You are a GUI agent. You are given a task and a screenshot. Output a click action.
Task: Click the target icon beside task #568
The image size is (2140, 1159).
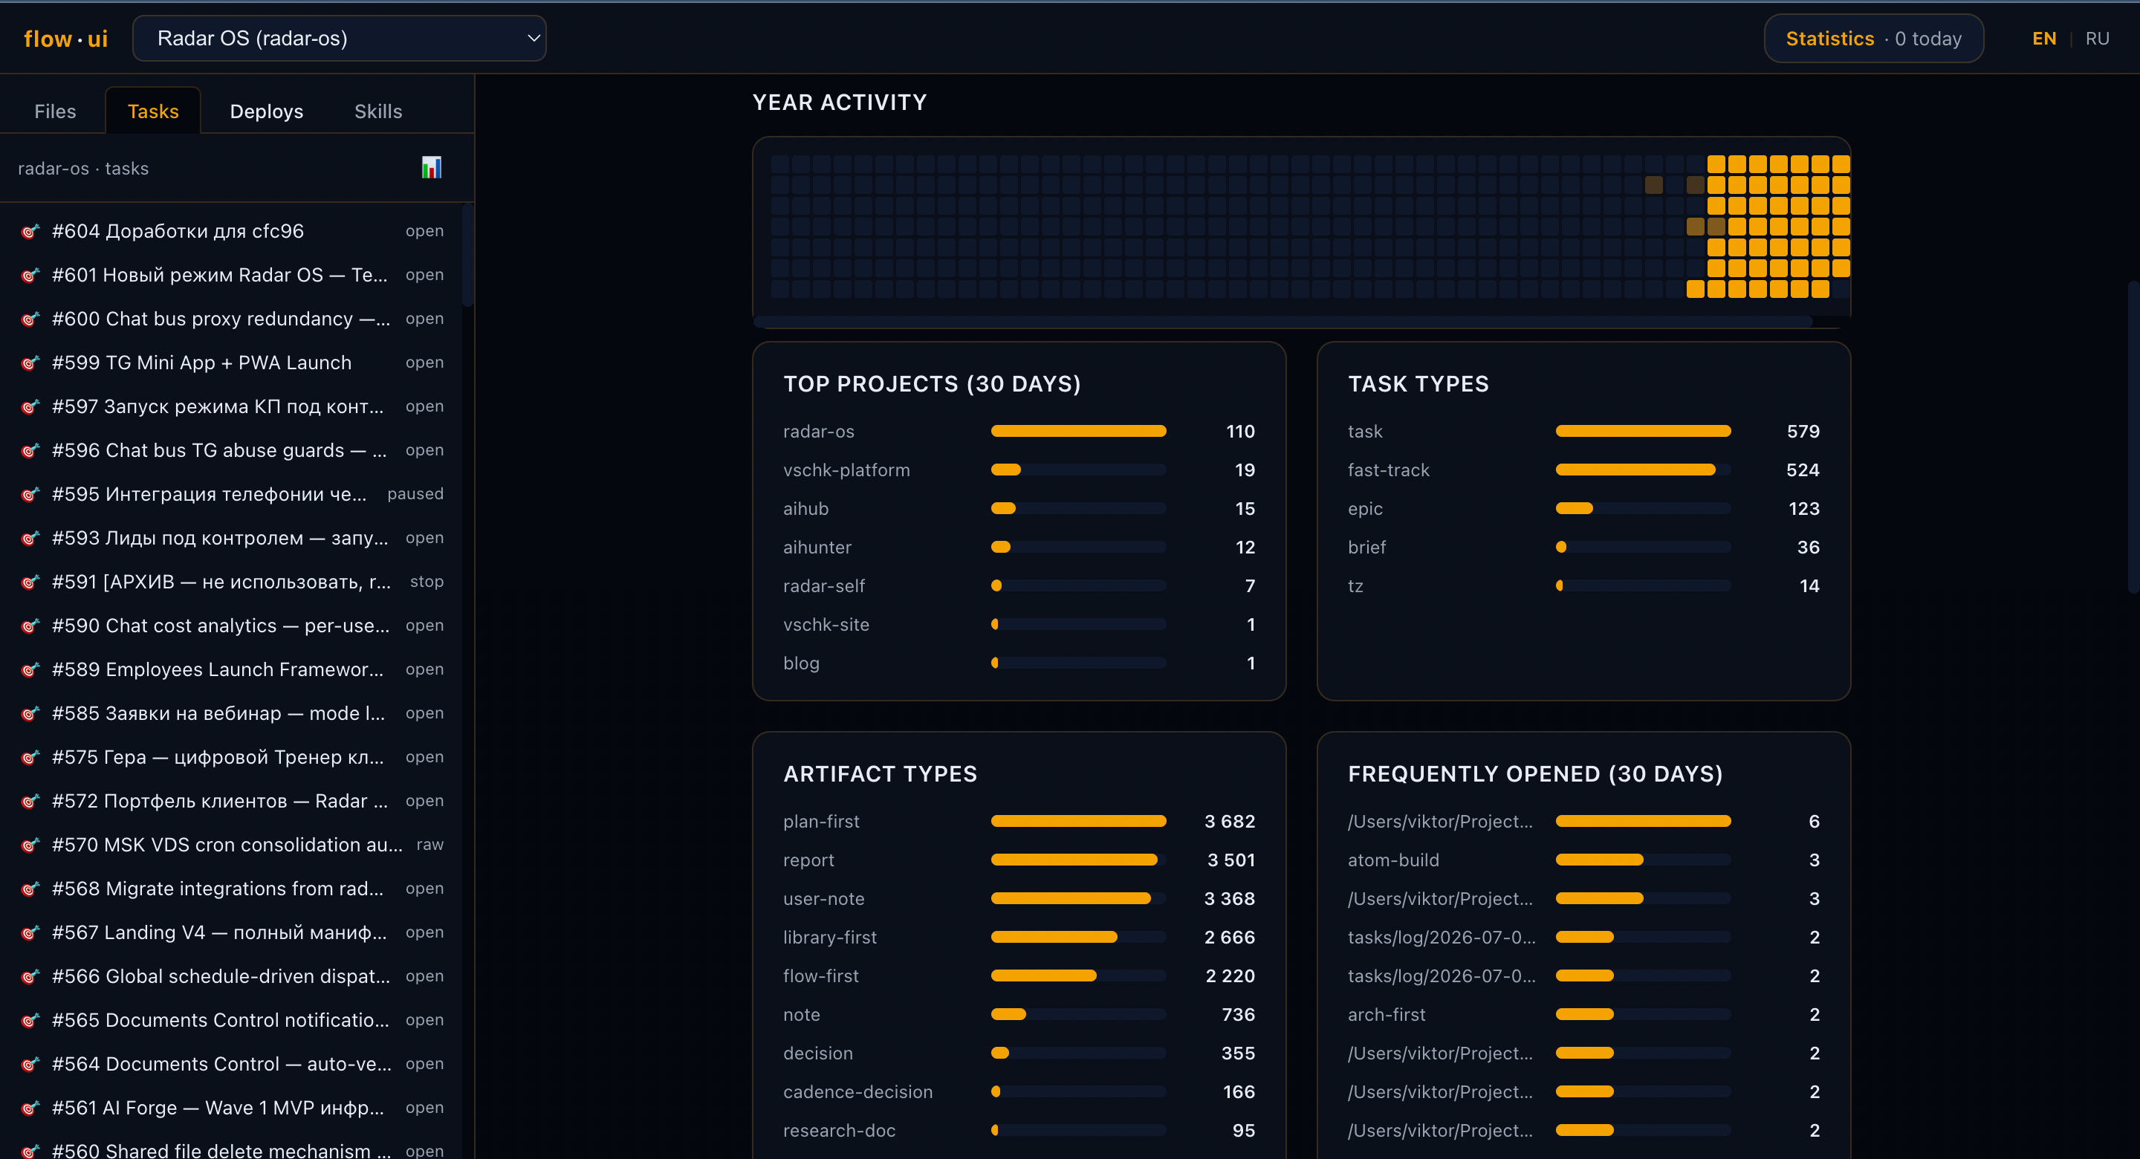[x=30, y=889]
